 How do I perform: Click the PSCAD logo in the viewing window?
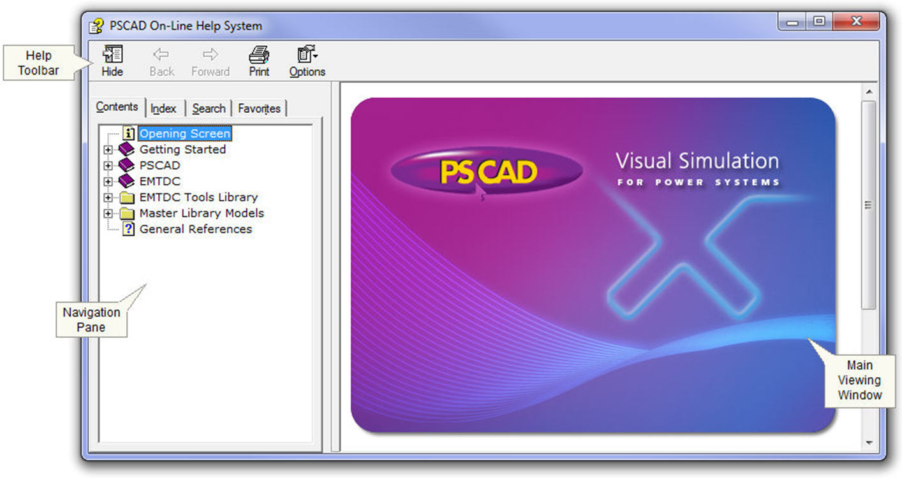(x=487, y=172)
